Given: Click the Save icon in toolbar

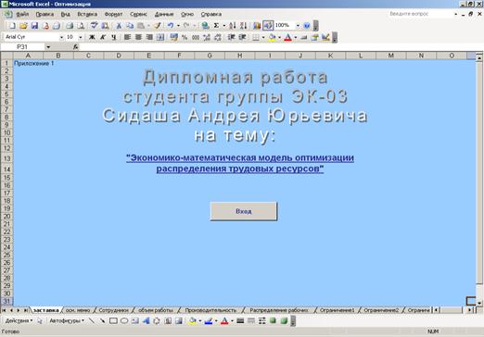Looking at the screenshot, I should point(34,26).
